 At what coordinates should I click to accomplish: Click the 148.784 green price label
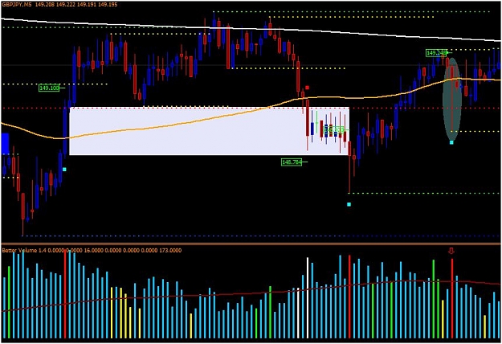[292, 162]
